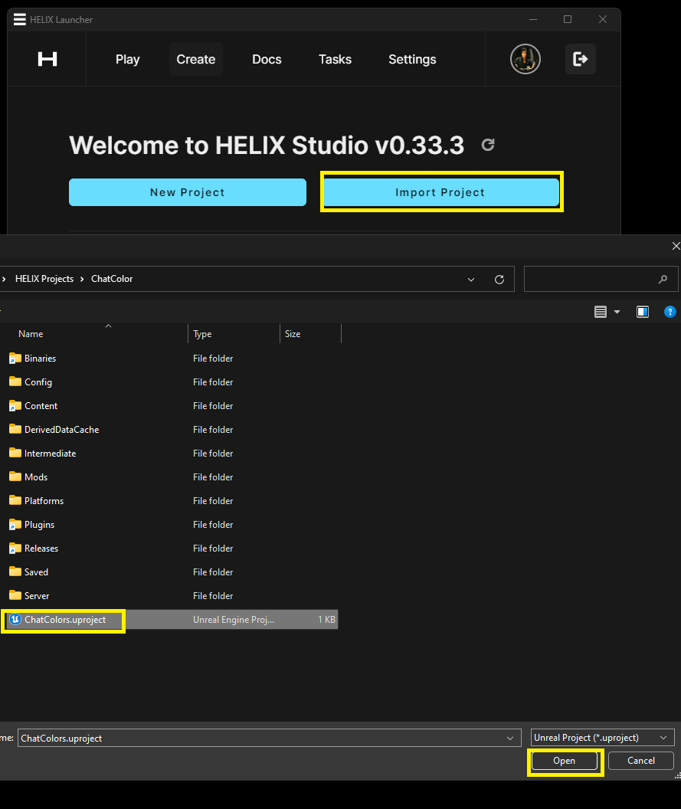Click the user profile avatar
Image resolution: width=681 pixels, height=809 pixels.
(525, 59)
